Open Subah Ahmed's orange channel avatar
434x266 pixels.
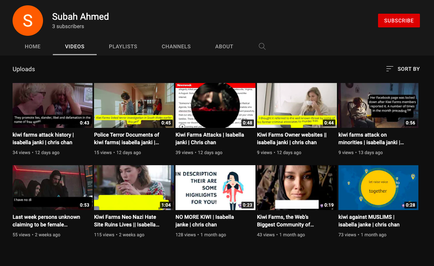28,21
